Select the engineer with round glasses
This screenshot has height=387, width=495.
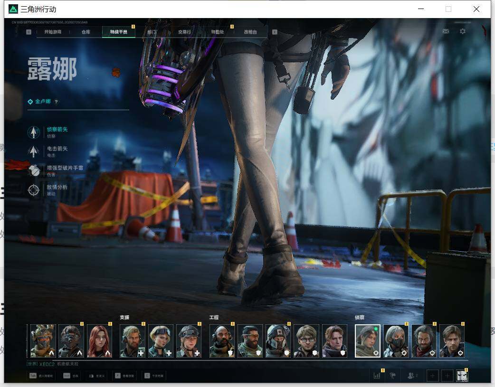click(x=306, y=341)
